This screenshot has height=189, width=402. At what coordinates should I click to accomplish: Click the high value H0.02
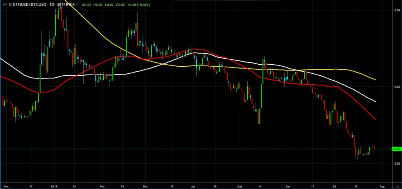98,5
